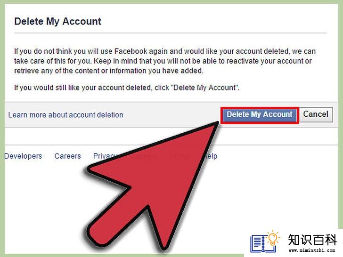
Task: Click the Delete My Account dialog heading
Action: (58, 22)
